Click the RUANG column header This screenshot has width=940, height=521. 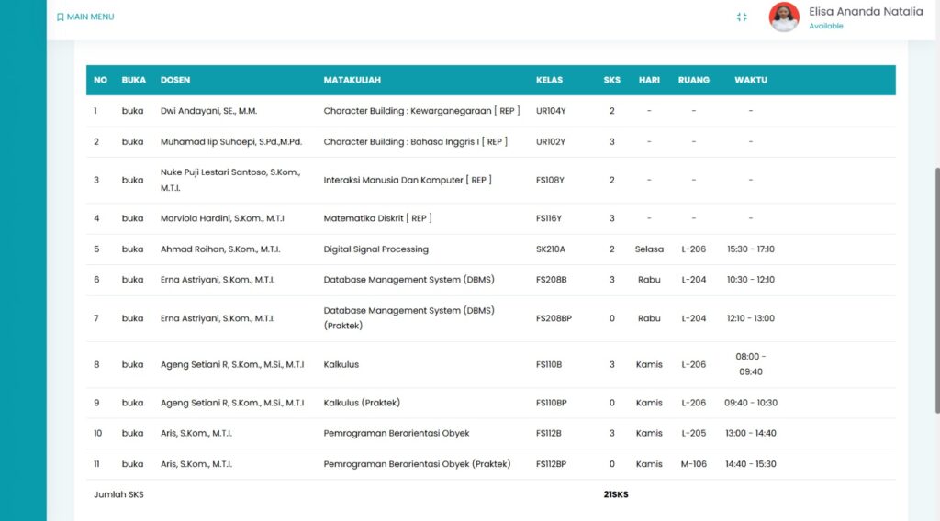693,80
